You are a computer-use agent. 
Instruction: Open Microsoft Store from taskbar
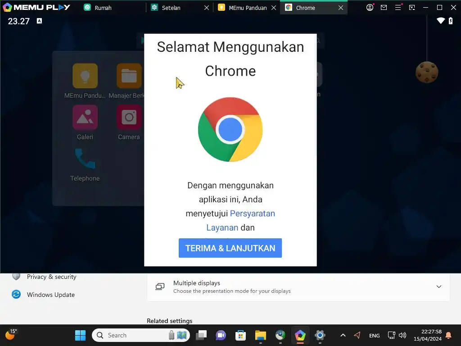click(240, 335)
